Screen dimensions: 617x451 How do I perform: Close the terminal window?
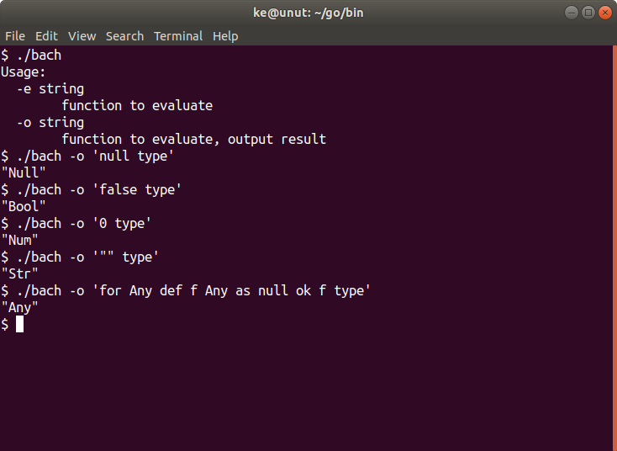coord(604,13)
